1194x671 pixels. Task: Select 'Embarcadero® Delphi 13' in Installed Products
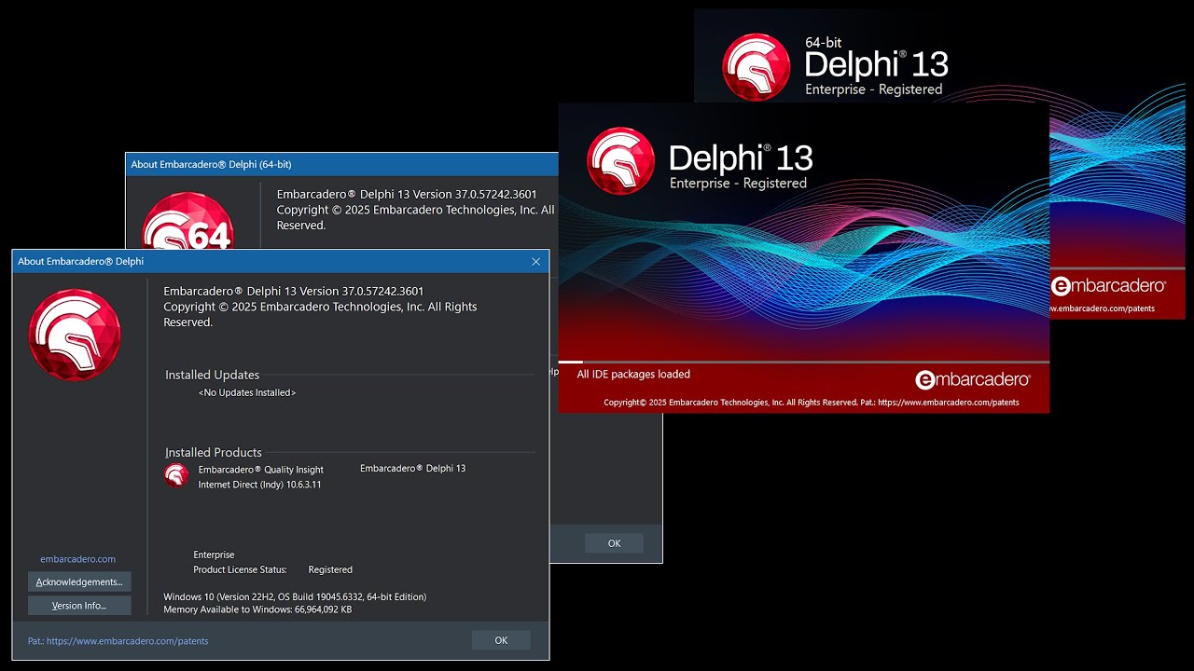413,468
